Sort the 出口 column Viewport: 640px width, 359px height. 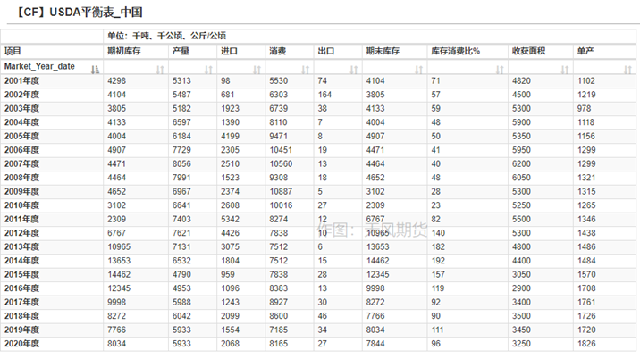click(x=354, y=70)
